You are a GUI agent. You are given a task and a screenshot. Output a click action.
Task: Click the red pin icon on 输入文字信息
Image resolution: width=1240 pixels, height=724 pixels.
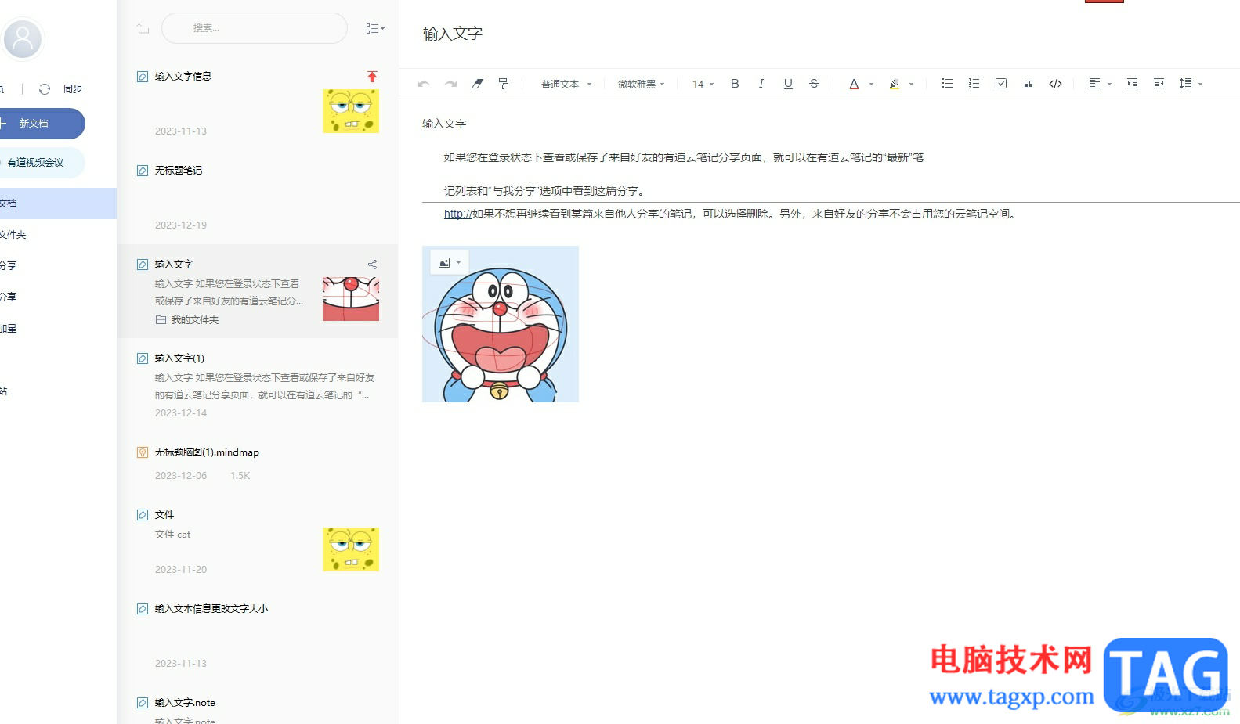pyautogui.click(x=372, y=77)
